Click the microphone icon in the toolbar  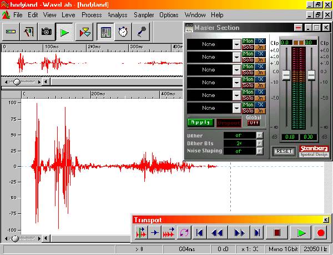140,32
